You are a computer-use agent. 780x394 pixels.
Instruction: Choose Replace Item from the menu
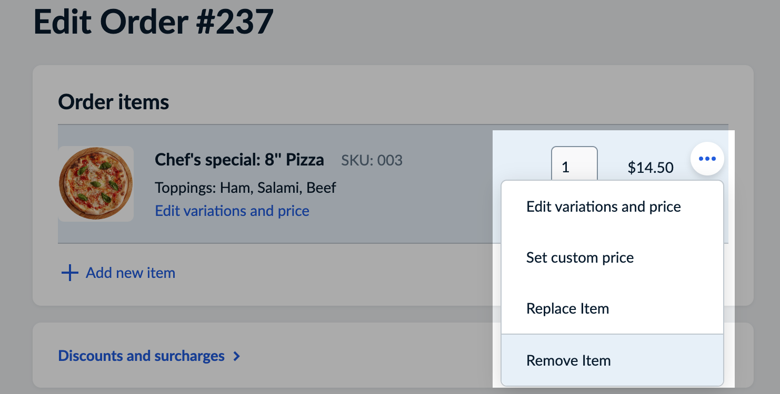click(x=567, y=308)
